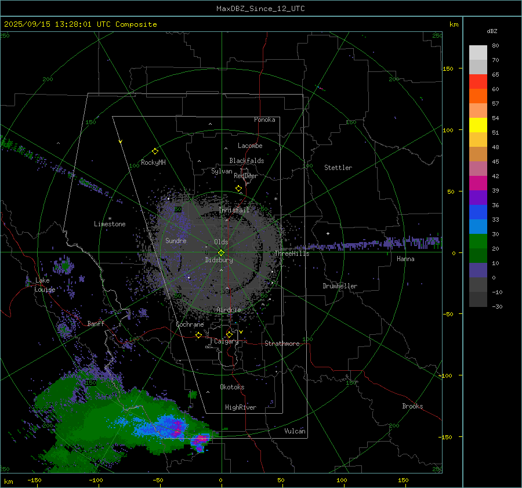Viewport: 522px width, 488px height.
Task: Click the Limestone label
Action: pos(110,224)
